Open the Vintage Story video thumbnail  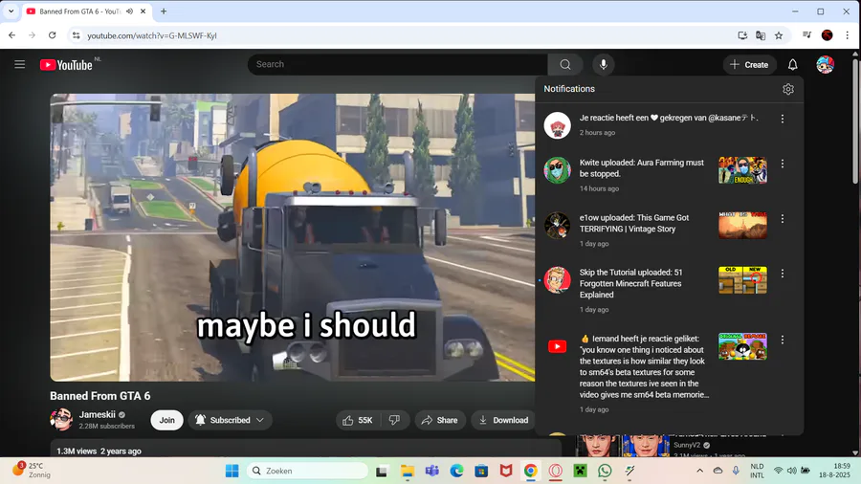tap(742, 225)
